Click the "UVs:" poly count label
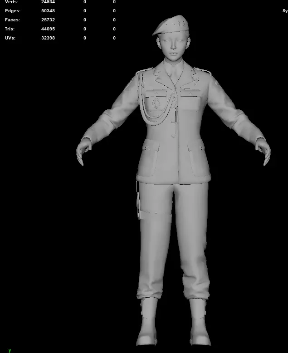 [x=10, y=38]
